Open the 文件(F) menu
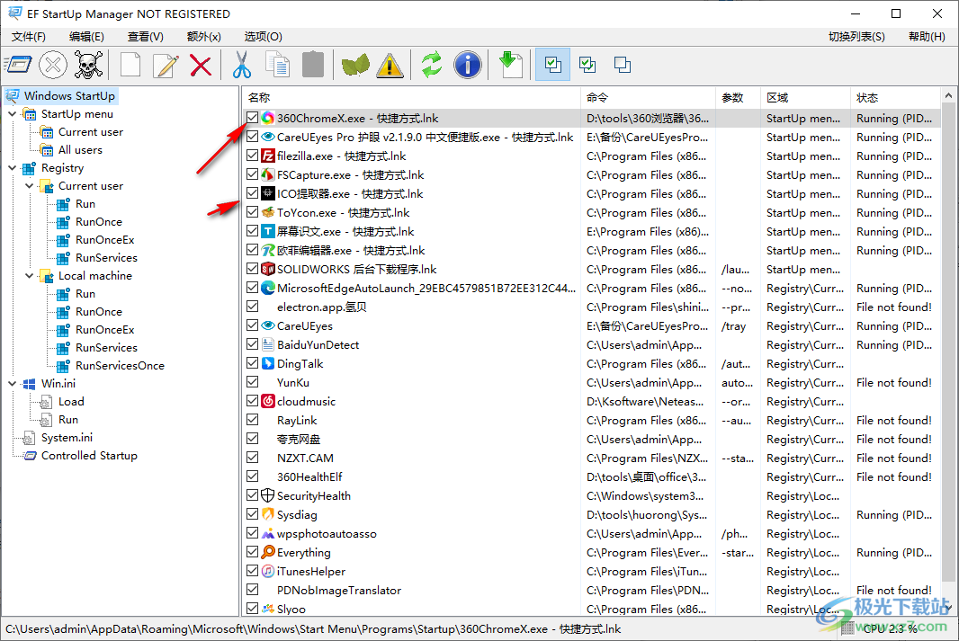This screenshot has width=959, height=641. click(29, 37)
